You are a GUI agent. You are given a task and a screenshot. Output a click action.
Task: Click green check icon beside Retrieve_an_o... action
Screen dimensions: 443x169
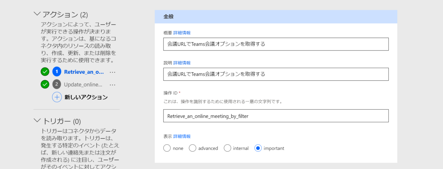(45, 72)
